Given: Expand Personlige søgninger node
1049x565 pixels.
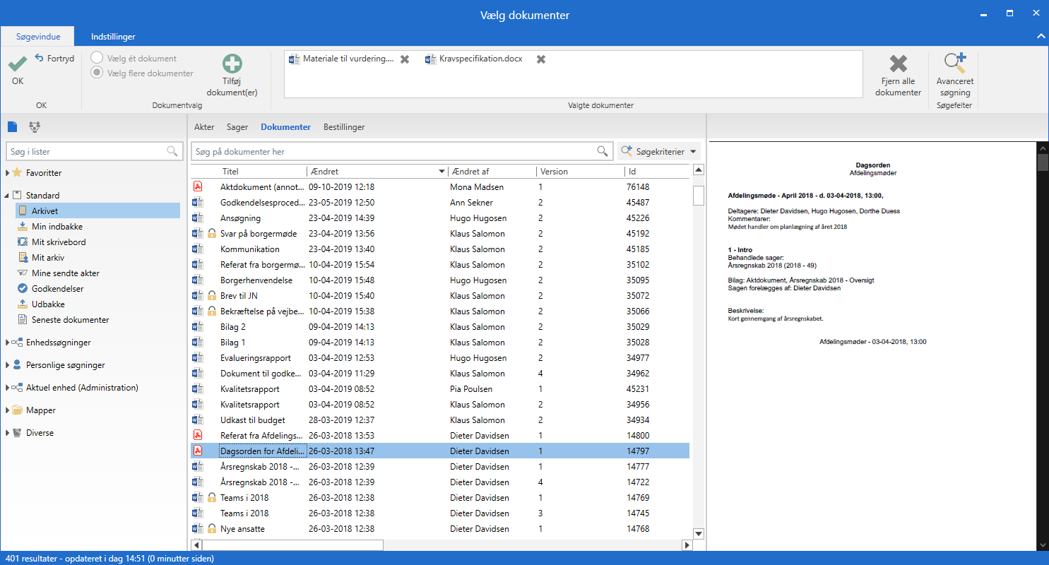Looking at the screenshot, I should point(8,365).
